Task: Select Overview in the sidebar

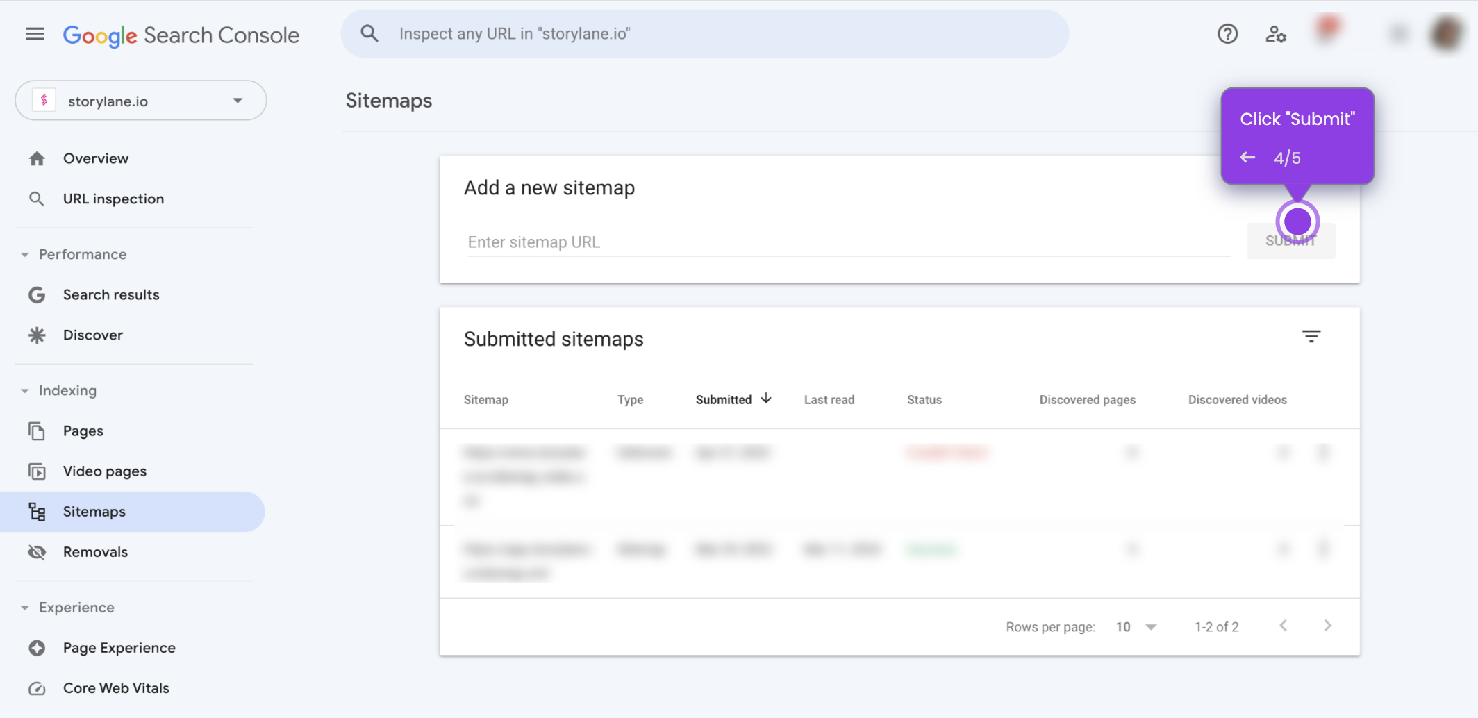Action: pos(95,158)
